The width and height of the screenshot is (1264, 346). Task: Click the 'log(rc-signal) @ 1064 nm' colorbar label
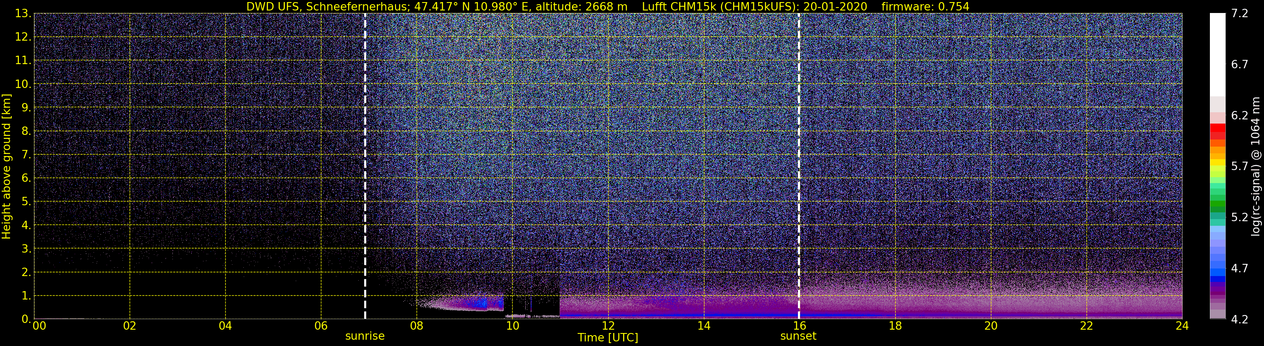1256,167
